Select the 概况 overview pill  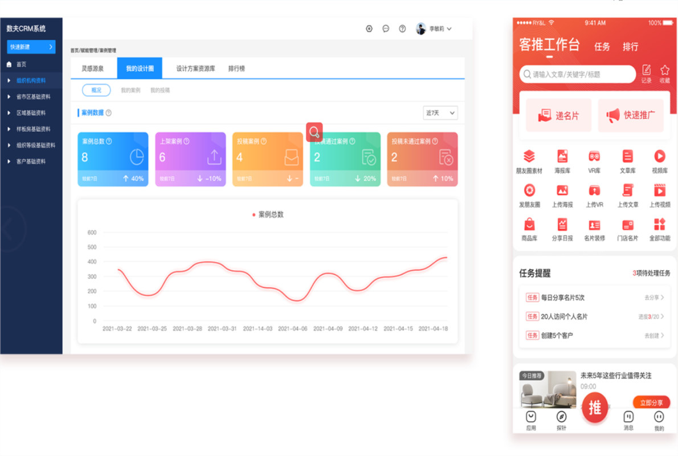[x=96, y=90]
